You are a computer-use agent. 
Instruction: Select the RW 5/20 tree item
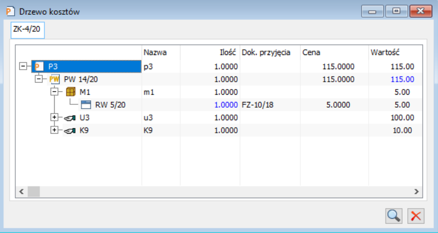110,105
